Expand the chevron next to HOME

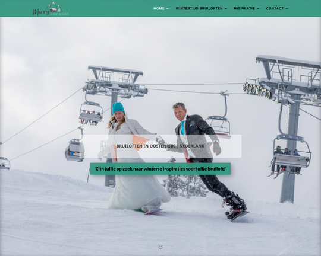tap(168, 9)
